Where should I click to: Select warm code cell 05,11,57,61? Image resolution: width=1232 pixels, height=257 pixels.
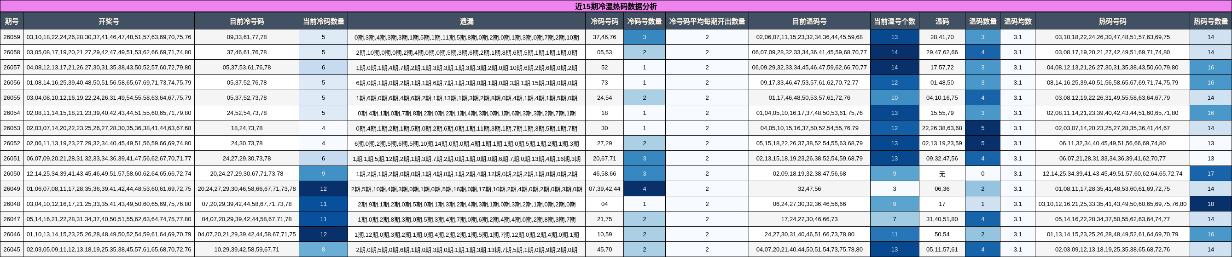941,249
